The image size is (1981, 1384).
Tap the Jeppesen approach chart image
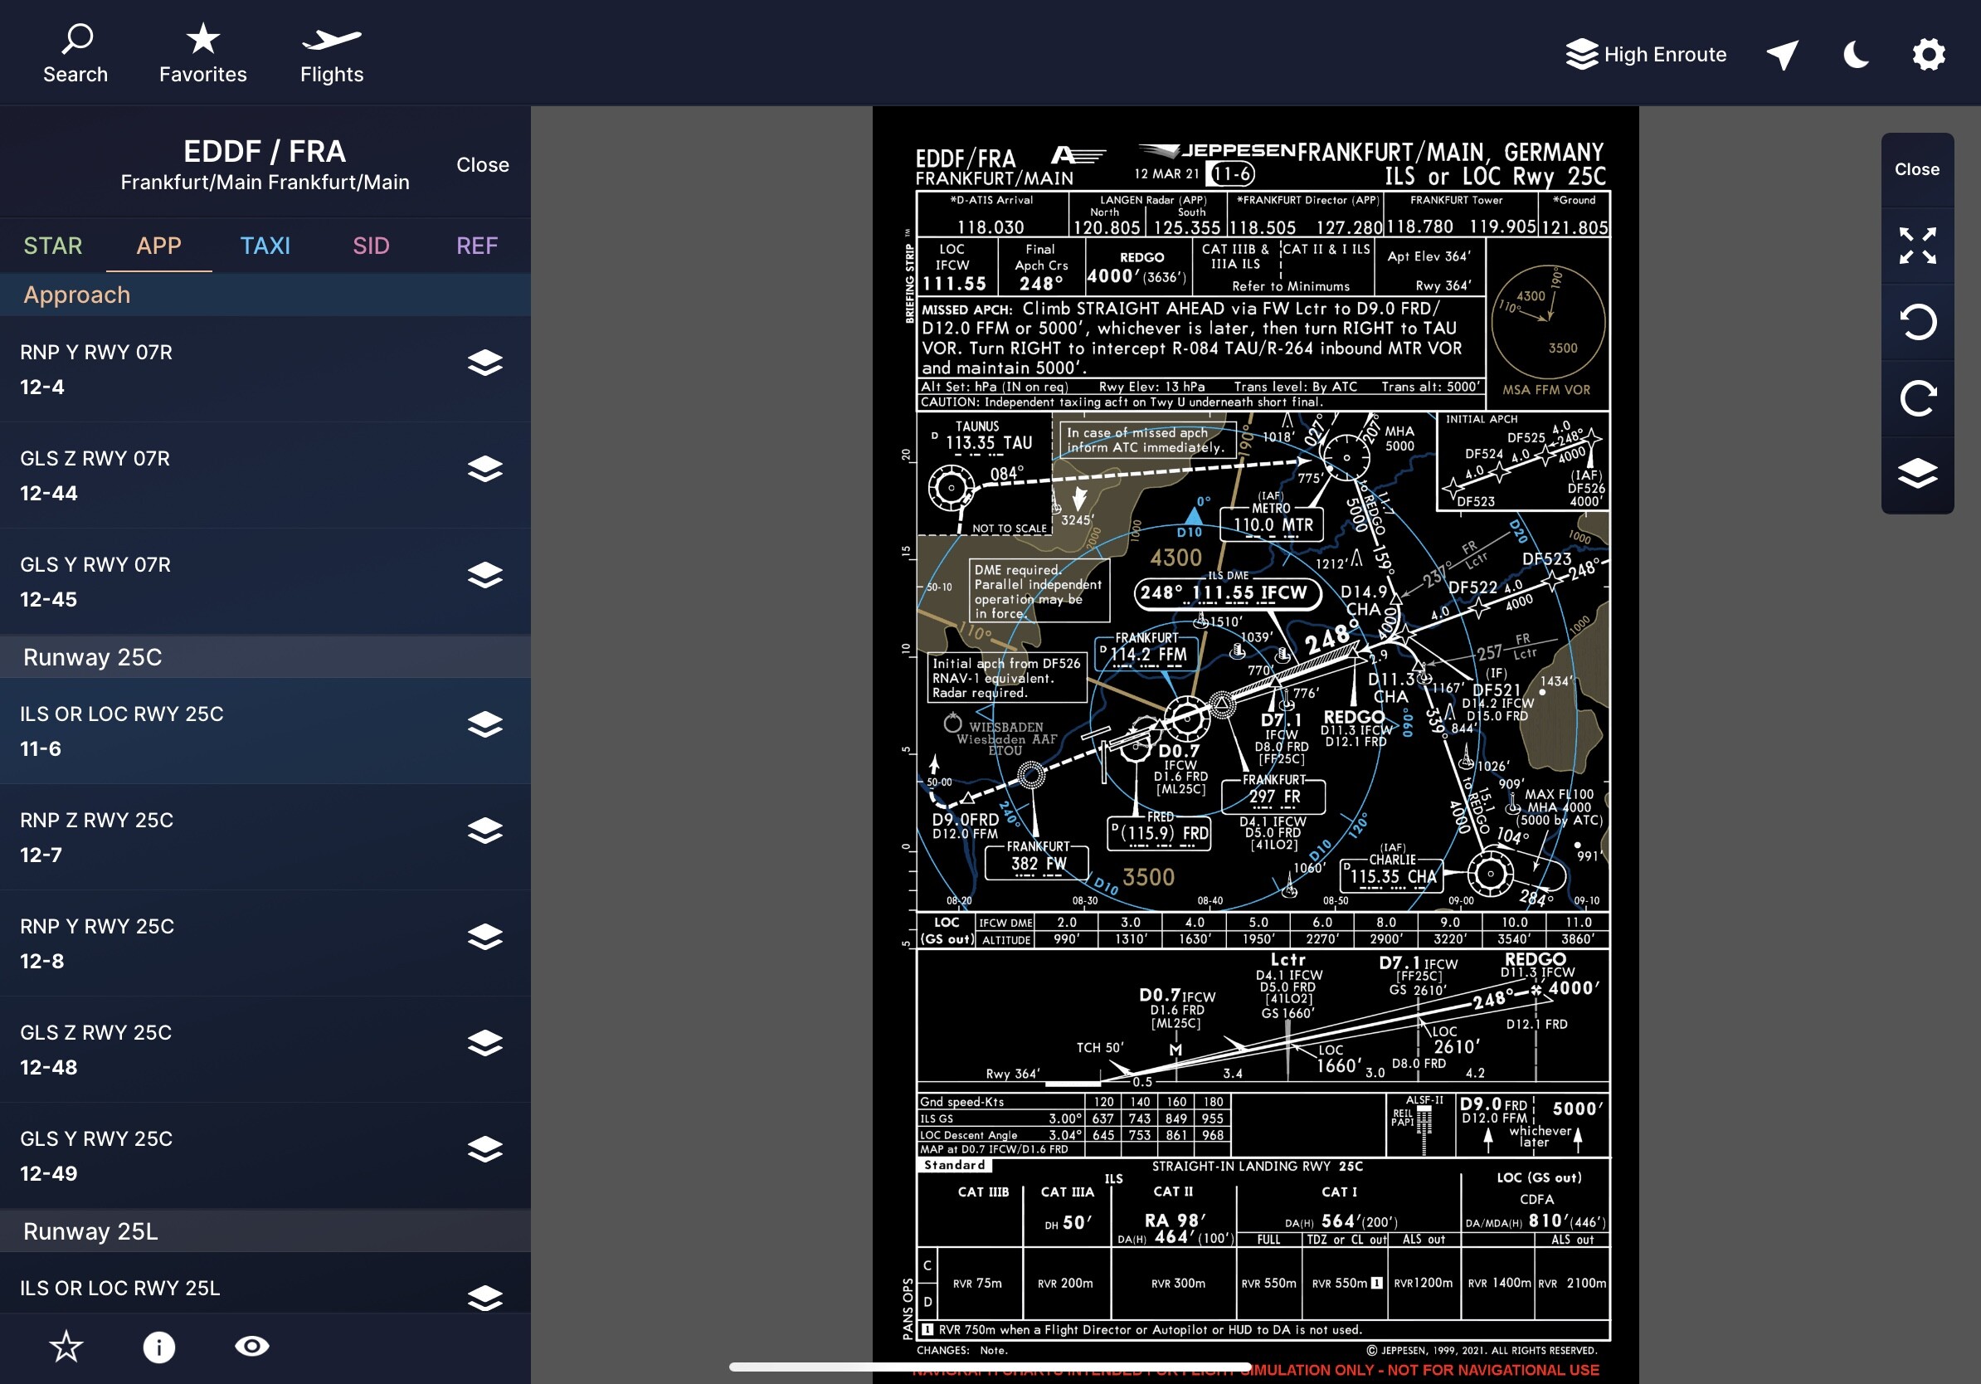click(x=1255, y=743)
